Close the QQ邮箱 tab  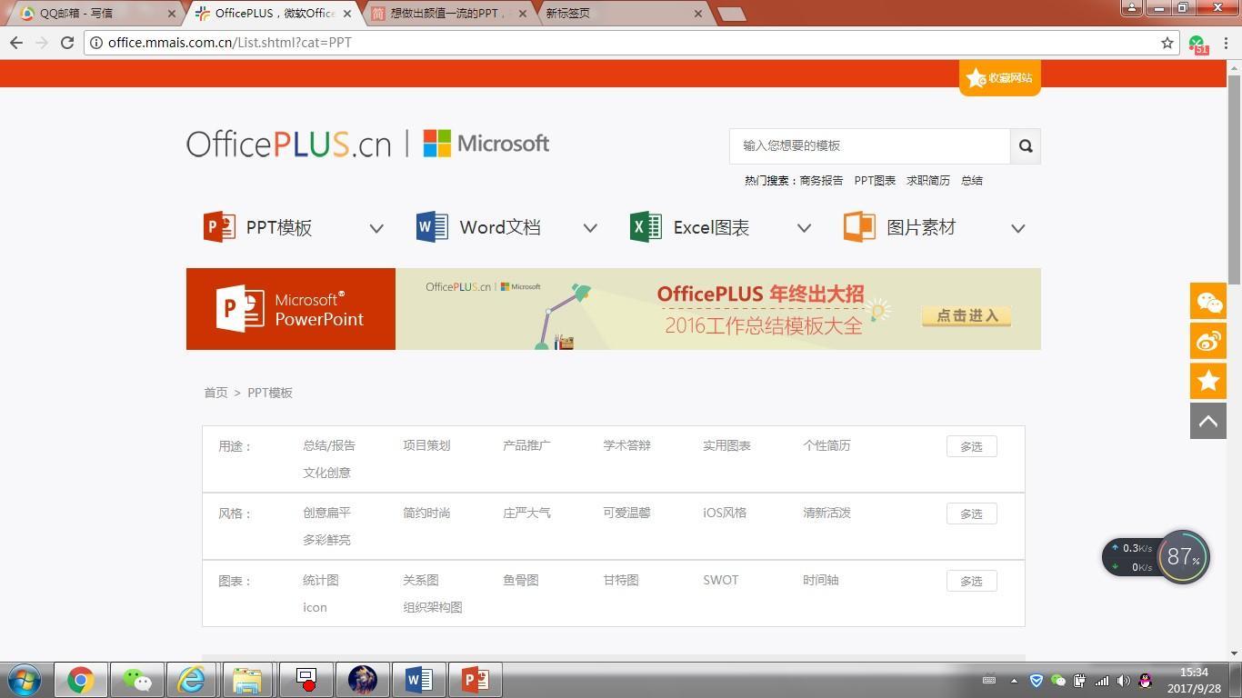tap(171, 14)
